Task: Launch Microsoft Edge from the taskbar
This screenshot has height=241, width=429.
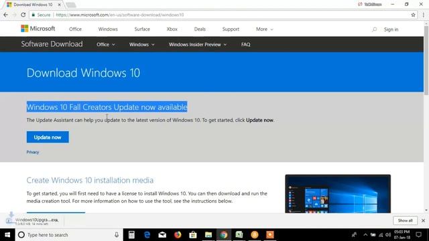Action: click(147, 235)
